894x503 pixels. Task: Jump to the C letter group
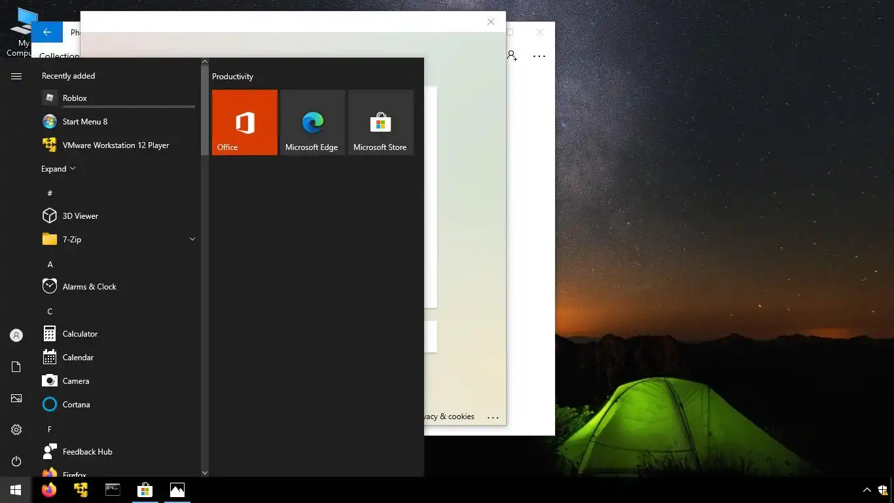pyautogui.click(x=50, y=311)
